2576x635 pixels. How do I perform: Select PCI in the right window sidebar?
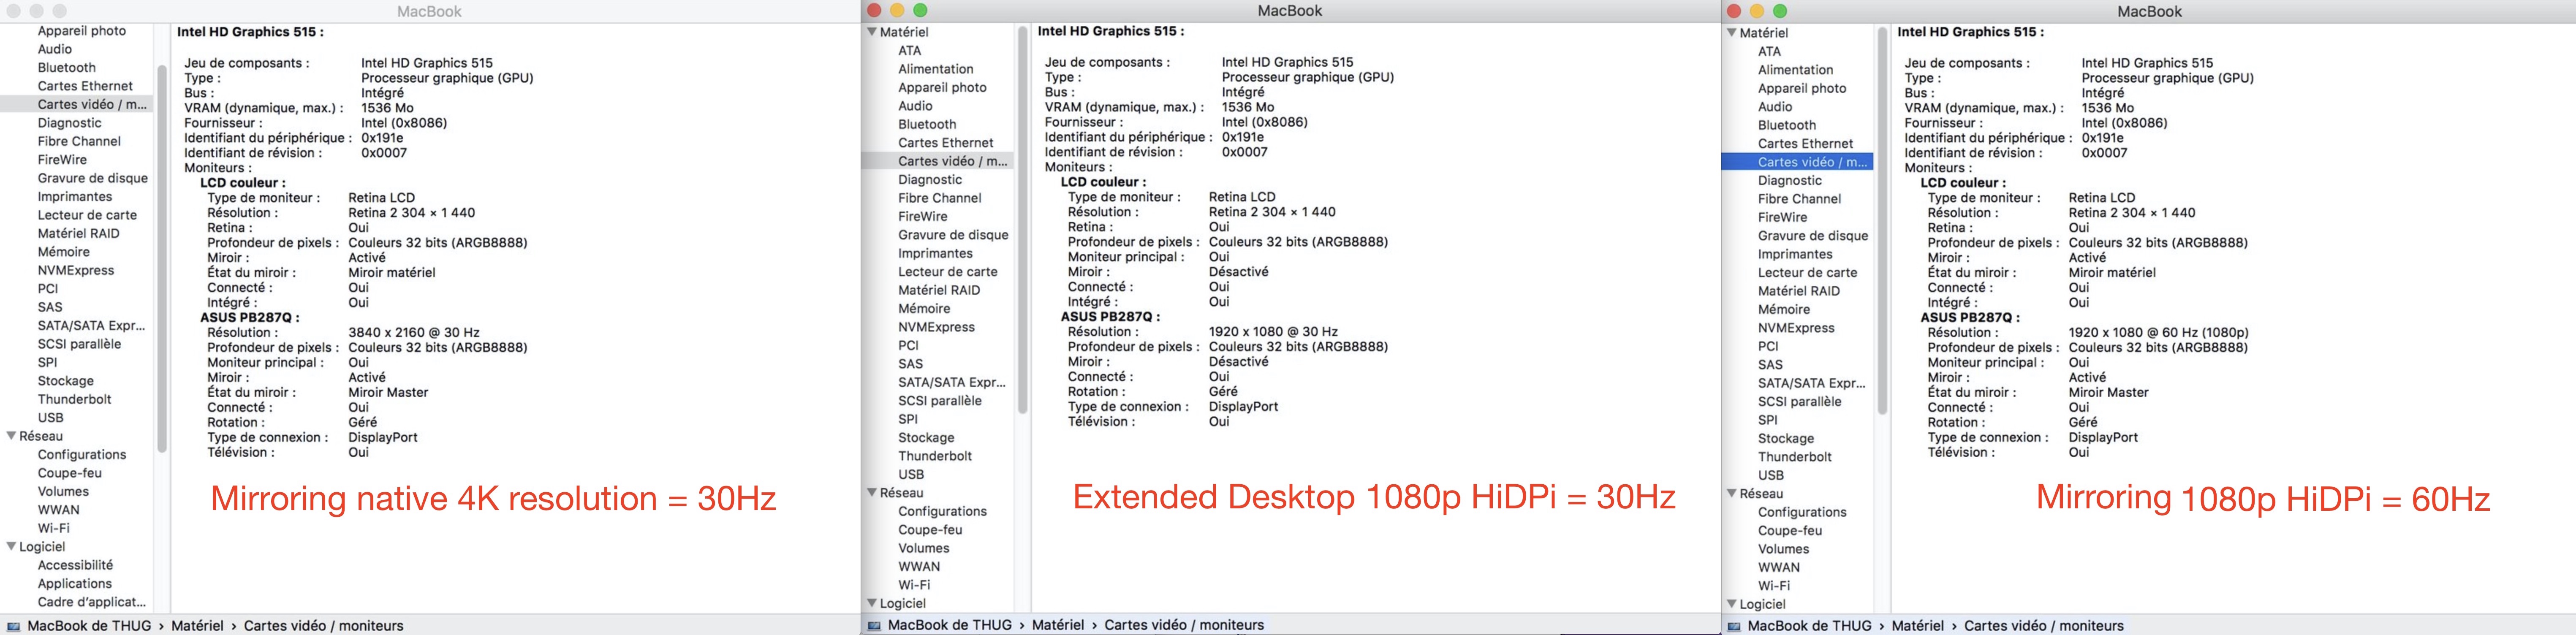click(1768, 346)
